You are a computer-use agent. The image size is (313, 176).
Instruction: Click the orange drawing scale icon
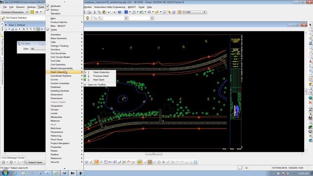(x=179, y=12)
